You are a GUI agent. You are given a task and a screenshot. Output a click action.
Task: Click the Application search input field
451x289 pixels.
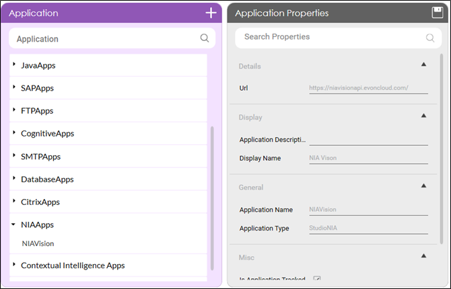pyautogui.click(x=104, y=39)
